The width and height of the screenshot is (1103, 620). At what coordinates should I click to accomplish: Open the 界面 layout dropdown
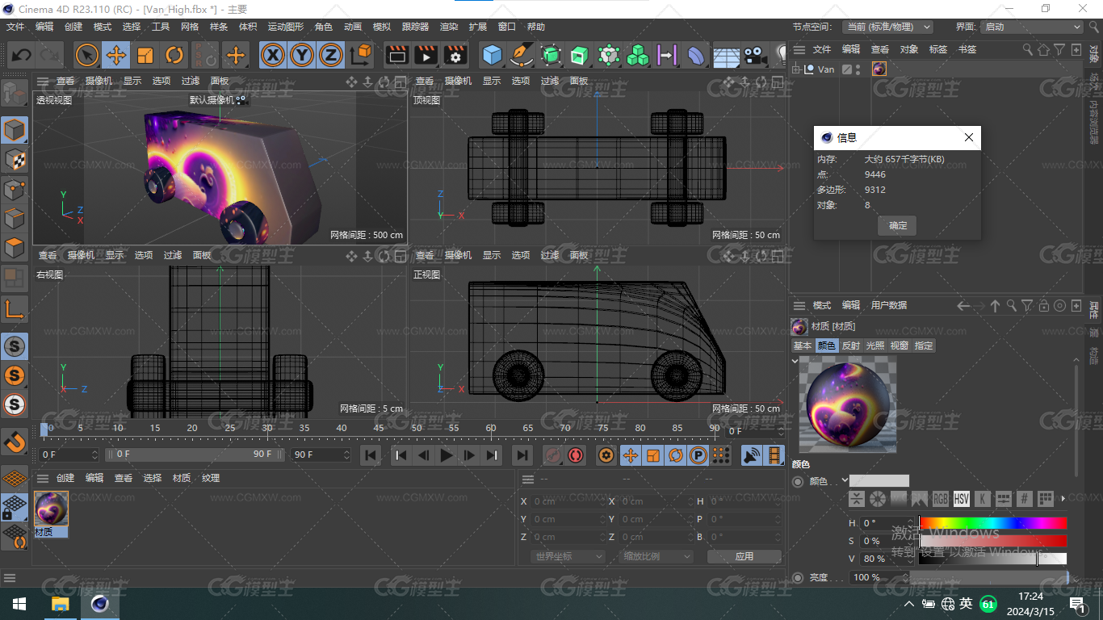[1031, 27]
